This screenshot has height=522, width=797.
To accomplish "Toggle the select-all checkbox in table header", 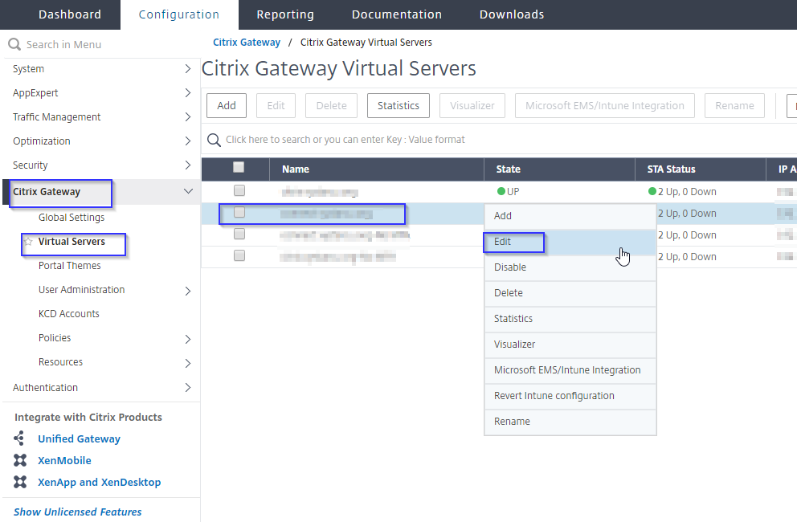I will click(x=239, y=167).
